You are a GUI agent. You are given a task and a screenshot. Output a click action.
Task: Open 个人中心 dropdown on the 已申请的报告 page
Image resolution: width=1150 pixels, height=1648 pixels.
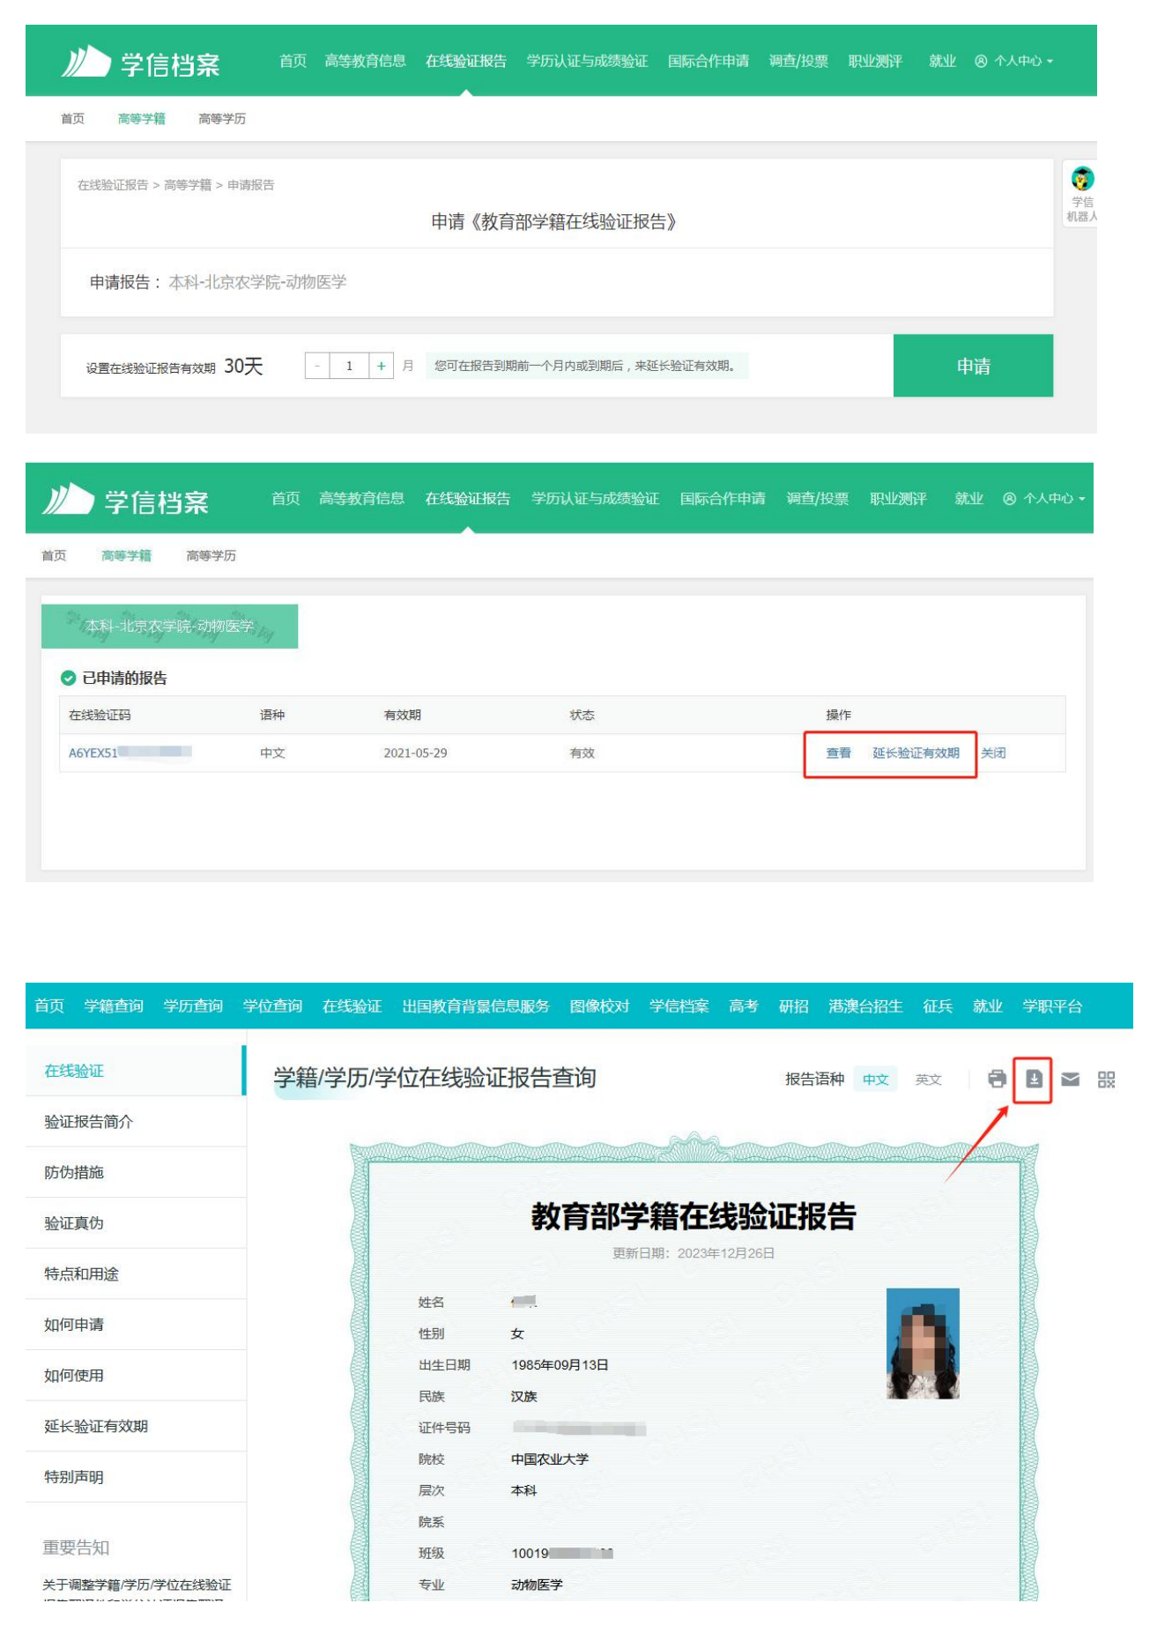click(x=1043, y=499)
